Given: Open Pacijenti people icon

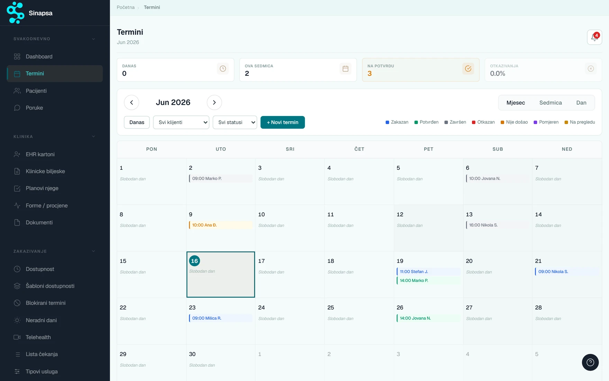Looking at the screenshot, I should tap(17, 91).
